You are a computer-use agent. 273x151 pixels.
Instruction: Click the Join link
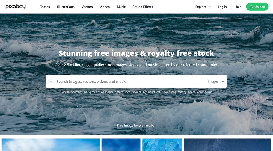pyautogui.click(x=239, y=7)
